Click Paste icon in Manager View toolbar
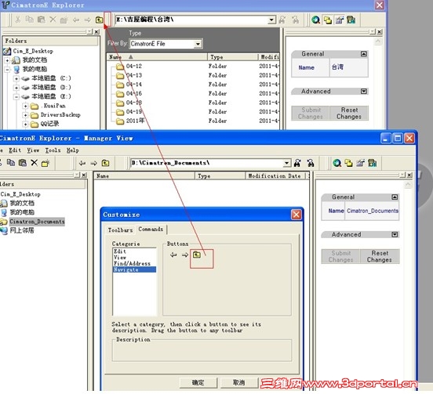 (x=23, y=163)
